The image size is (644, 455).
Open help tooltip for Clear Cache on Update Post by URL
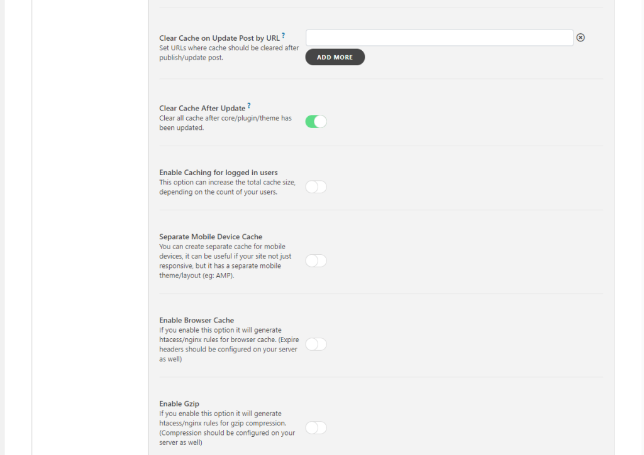pos(284,36)
